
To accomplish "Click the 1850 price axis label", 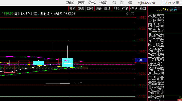I will coord(143,40).
